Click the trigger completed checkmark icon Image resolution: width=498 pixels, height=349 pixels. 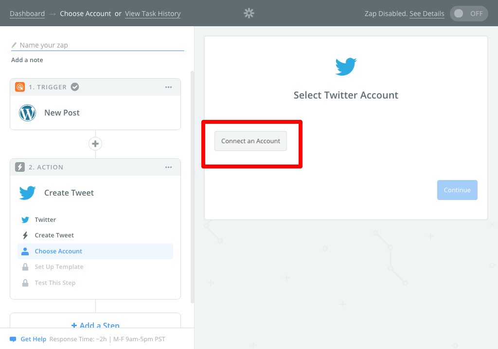click(74, 87)
